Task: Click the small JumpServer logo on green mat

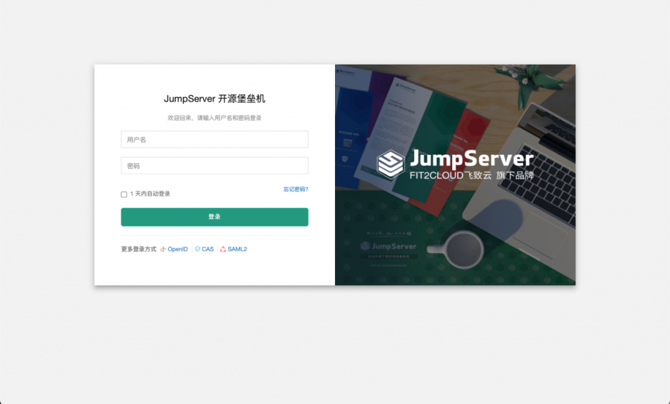Action: (x=365, y=246)
